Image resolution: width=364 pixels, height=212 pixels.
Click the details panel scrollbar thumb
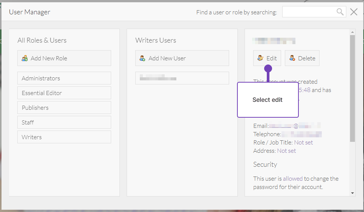tap(352, 87)
